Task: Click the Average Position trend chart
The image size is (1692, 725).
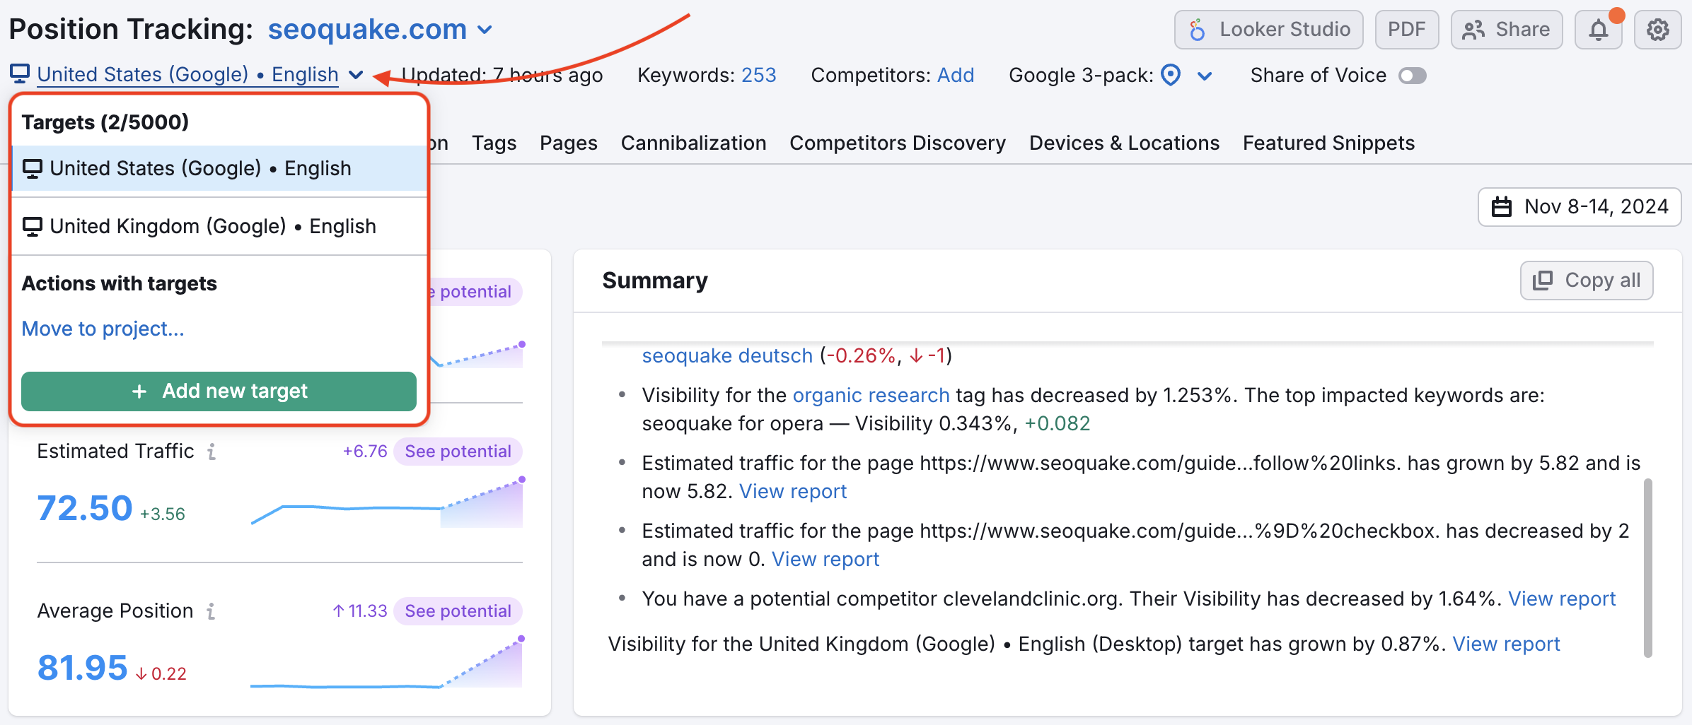Action: tap(387, 662)
